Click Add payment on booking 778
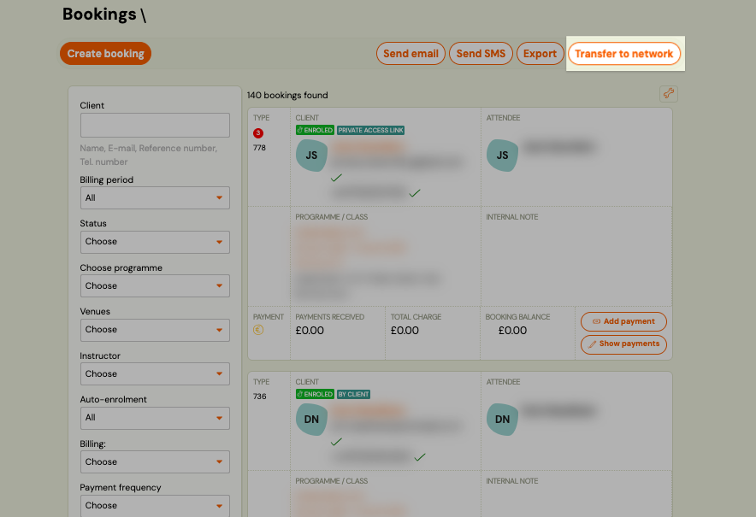The width and height of the screenshot is (756, 517). coord(623,321)
